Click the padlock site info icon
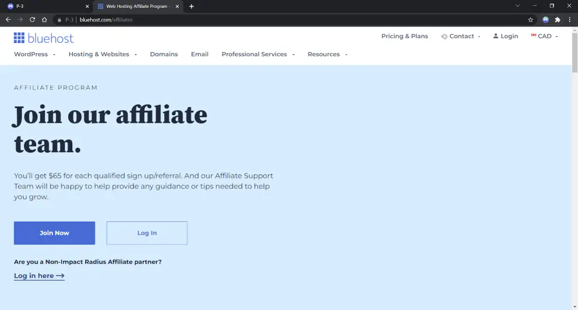The image size is (578, 310). tap(59, 20)
